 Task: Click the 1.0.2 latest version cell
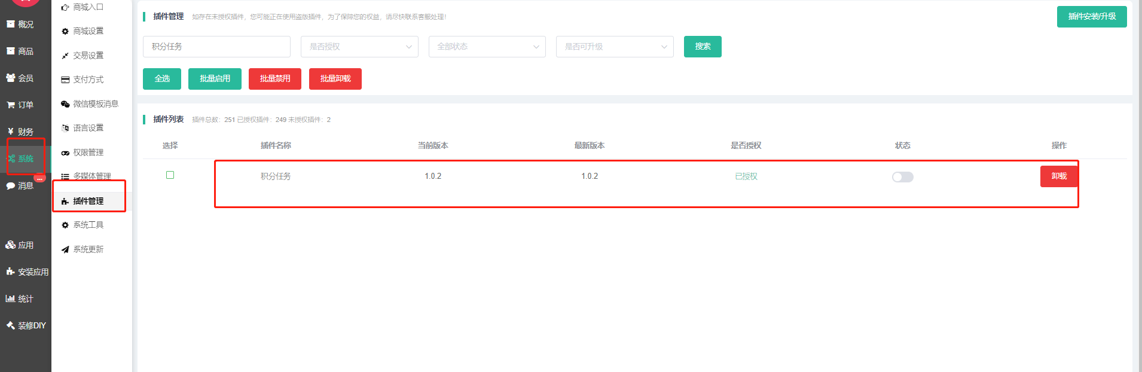pos(590,176)
